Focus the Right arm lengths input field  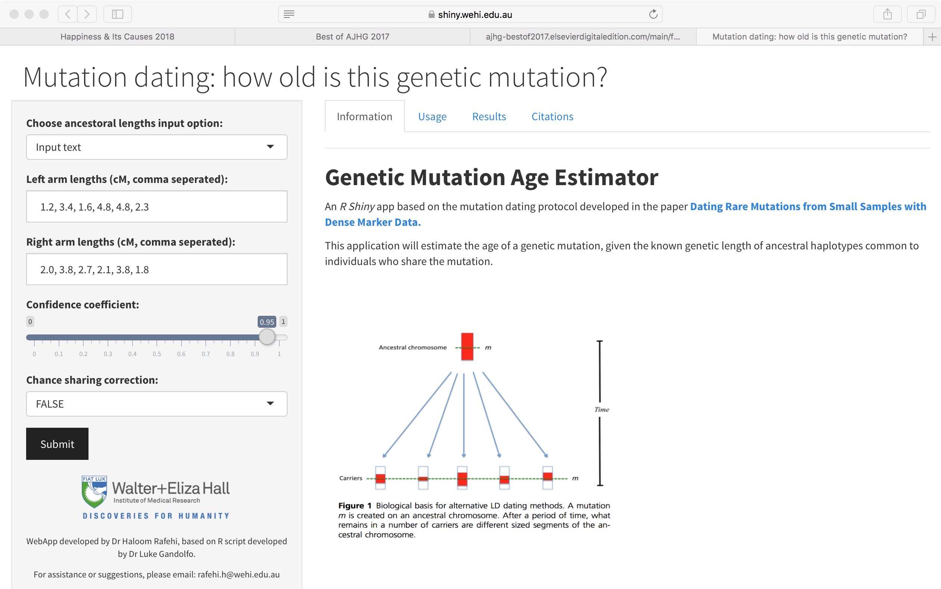click(156, 269)
